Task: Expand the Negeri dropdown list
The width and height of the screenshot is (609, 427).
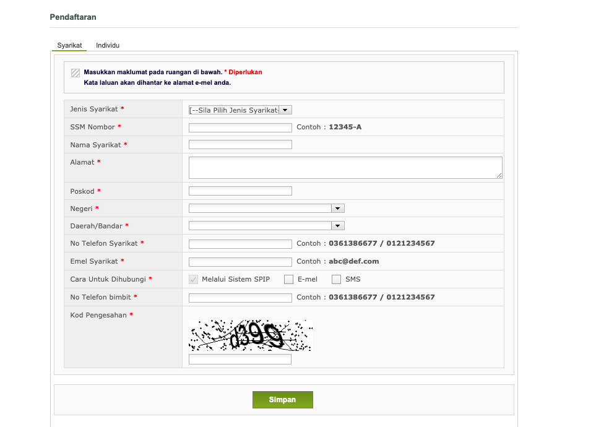Action: (266, 209)
